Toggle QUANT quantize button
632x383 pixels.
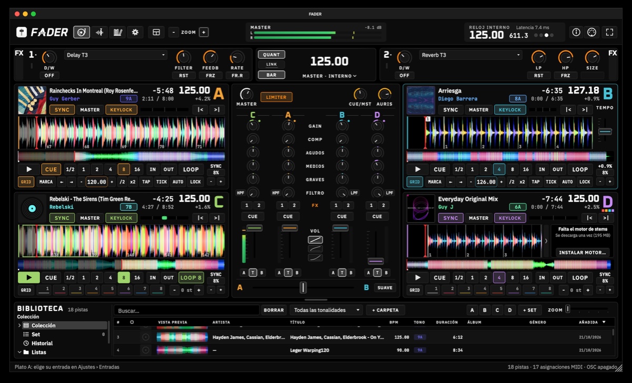click(x=271, y=55)
